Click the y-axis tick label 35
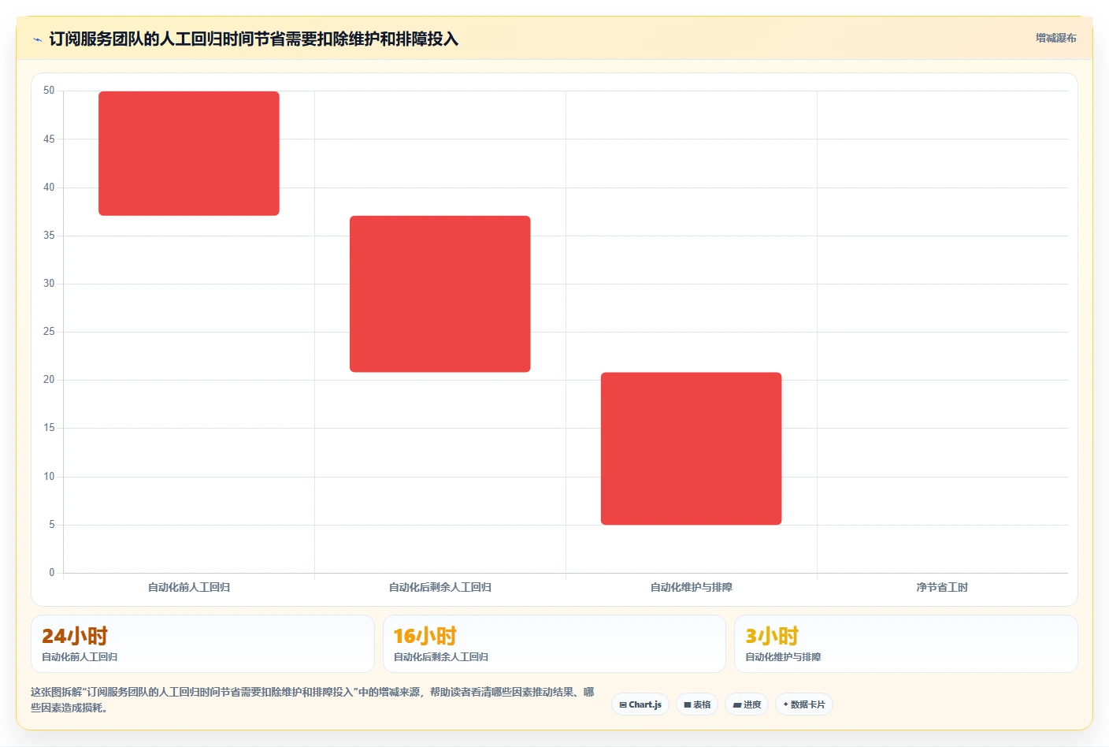The height and width of the screenshot is (747, 1109). click(49, 235)
